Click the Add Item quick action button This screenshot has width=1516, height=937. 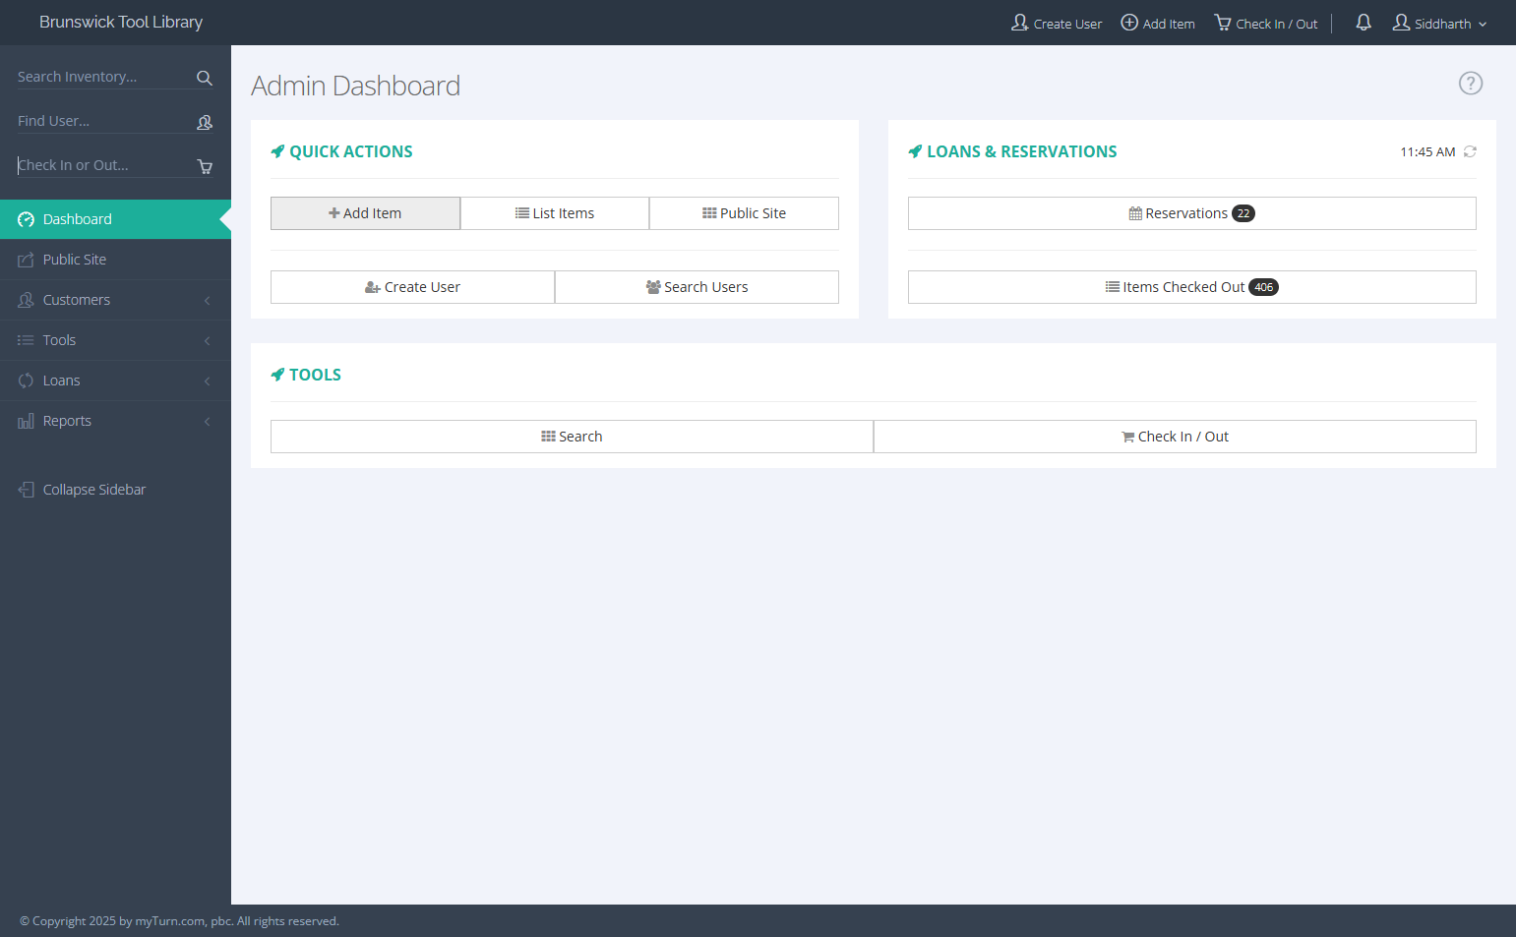365,213
